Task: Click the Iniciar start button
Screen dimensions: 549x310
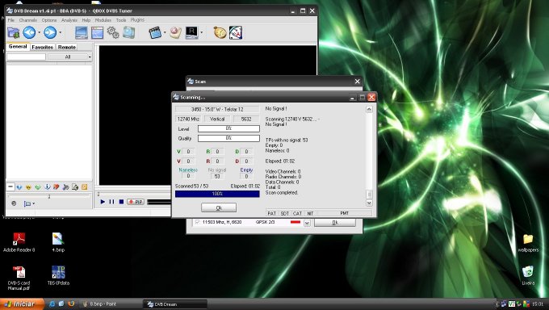Action: (x=22, y=304)
